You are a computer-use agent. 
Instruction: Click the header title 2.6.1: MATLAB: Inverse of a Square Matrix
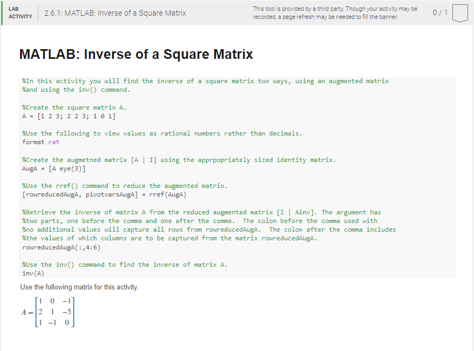[115, 13]
